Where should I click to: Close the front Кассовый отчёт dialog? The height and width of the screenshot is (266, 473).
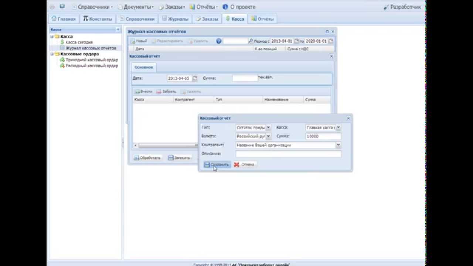(348, 118)
